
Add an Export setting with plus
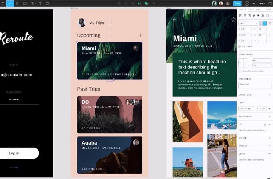point(270,154)
